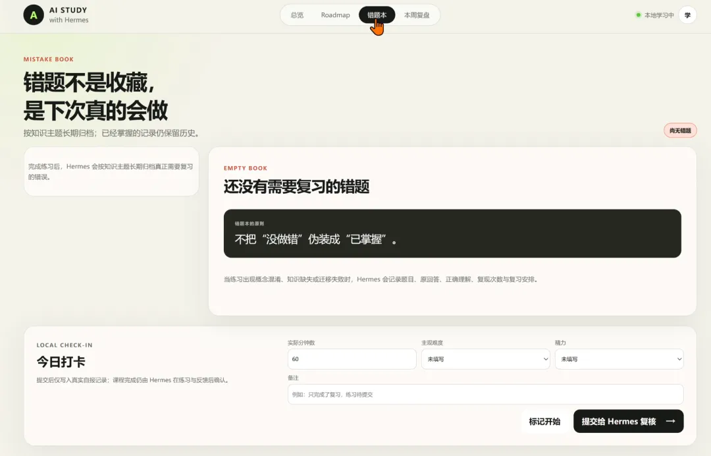Click the arrow icon in the submit button
Screen dimensions: 711x456
point(671,422)
